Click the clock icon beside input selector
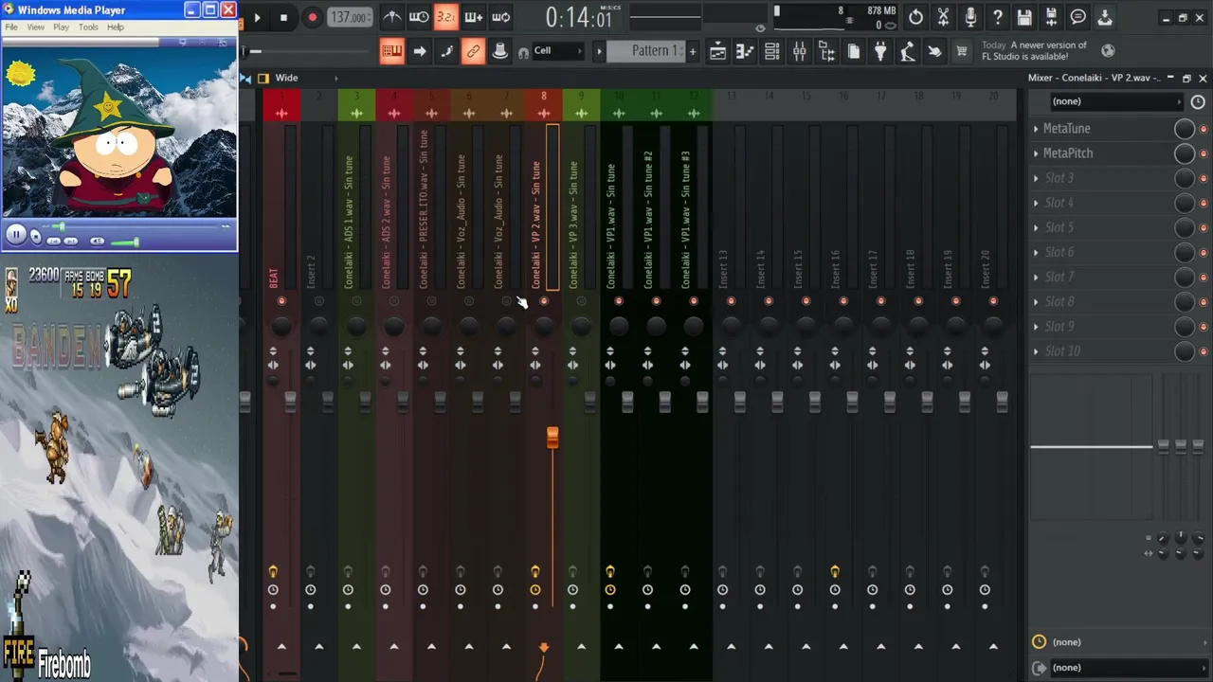Image resolution: width=1213 pixels, height=682 pixels. pos(1198,101)
